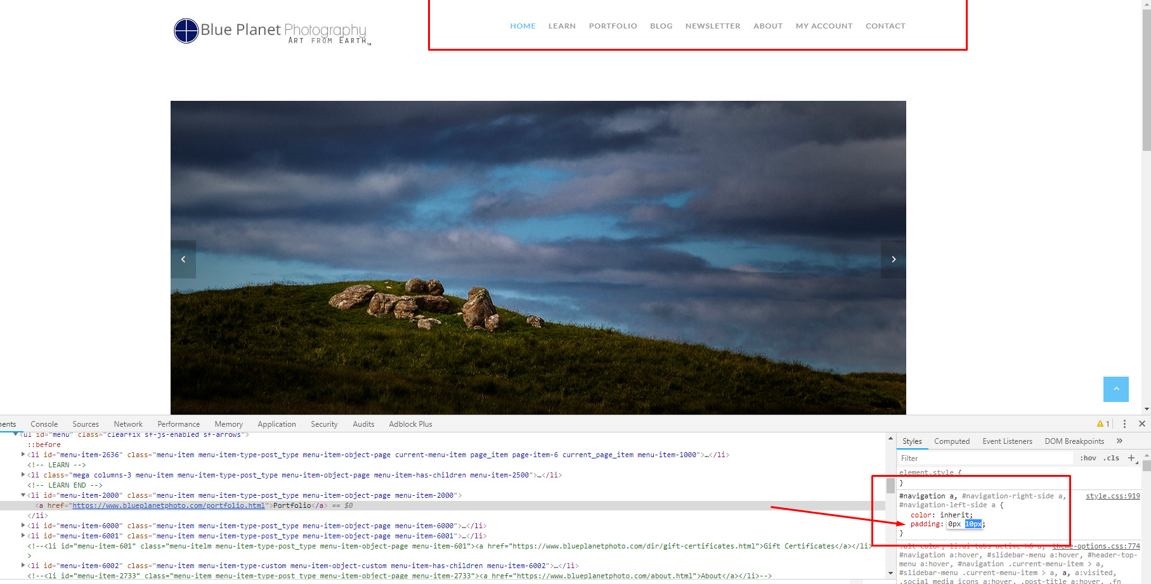Viewport: 1151px width, 584px height.
Task: Expand the li menu-item-6000 node
Action: [23, 526]
